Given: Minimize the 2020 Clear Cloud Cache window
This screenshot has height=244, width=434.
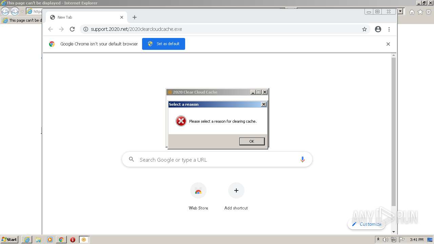Looking at the screenshot, I should 253,92.
